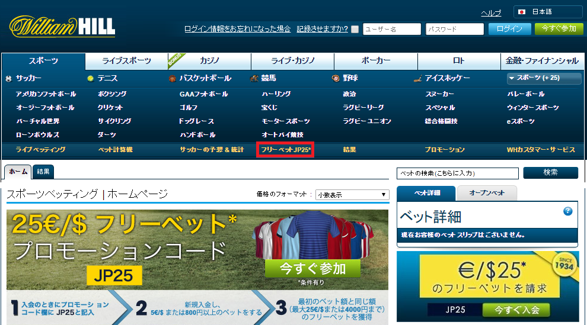
Task: Click the green 今すぐ参加 header button
Action: click(x=559, y=29)
